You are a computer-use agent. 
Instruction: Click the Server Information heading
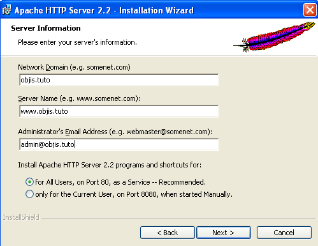[x=46, y=28]
